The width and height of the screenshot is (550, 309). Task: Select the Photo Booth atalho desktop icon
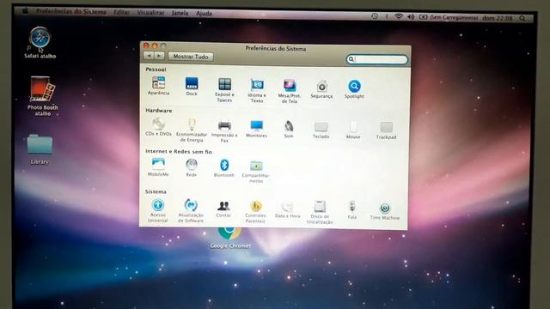(x=42, y=96)
